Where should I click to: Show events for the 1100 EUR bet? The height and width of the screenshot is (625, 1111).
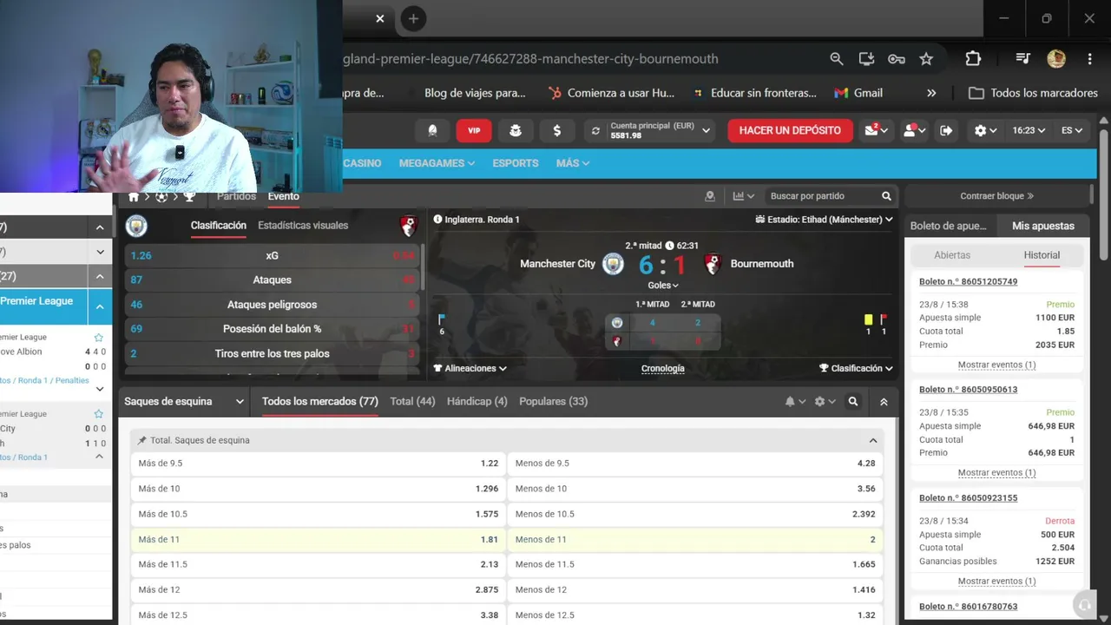[996, 365]
